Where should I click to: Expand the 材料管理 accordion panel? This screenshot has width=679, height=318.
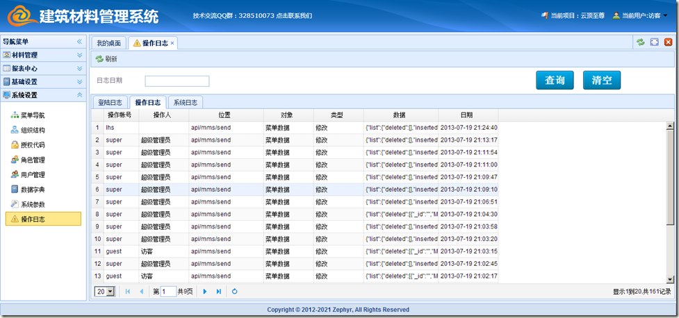[42, 55]
